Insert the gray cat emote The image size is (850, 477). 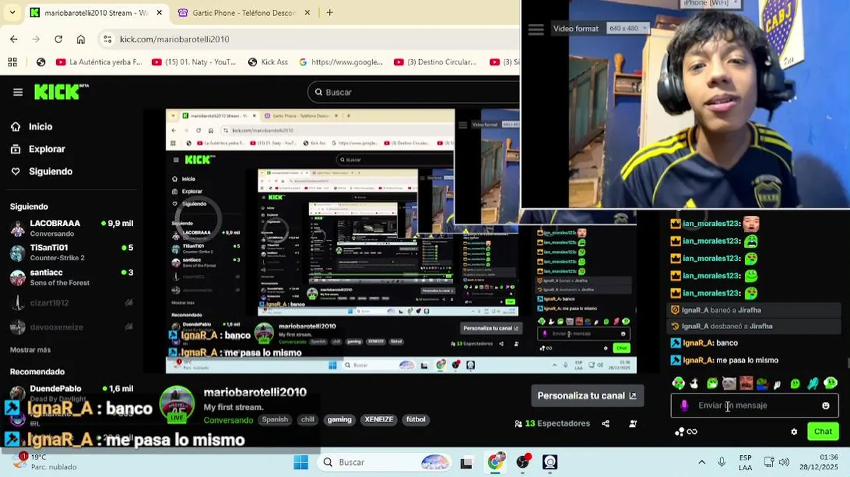click(x=729, y=383)
